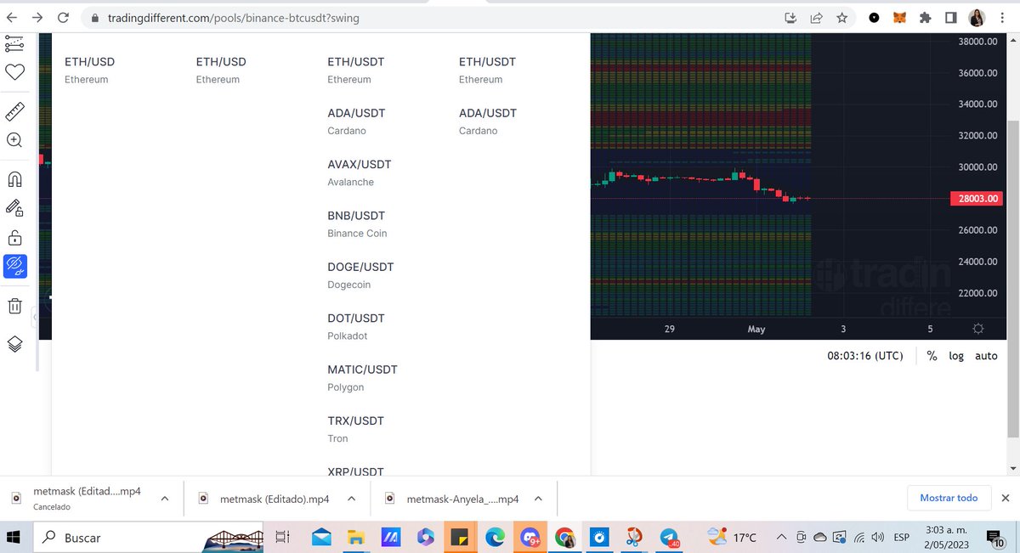Open timezone menu showing 08:03:16 (UTC)
The width and height of the screenshot is (1020, 553).
[x=865, y=356]
